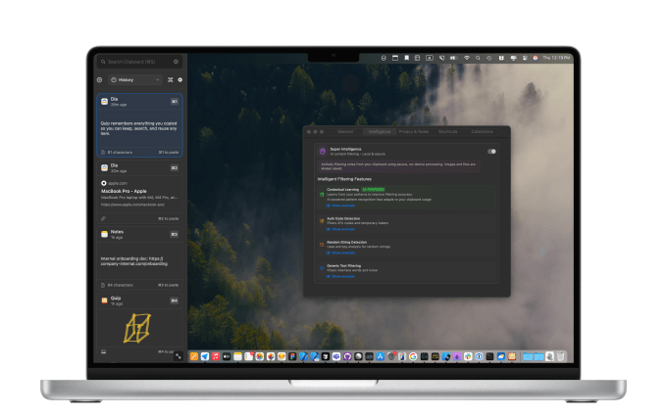Click the expand arrows button at panel bottom
This screenshot has height=416, width=667.
point(179,356)
